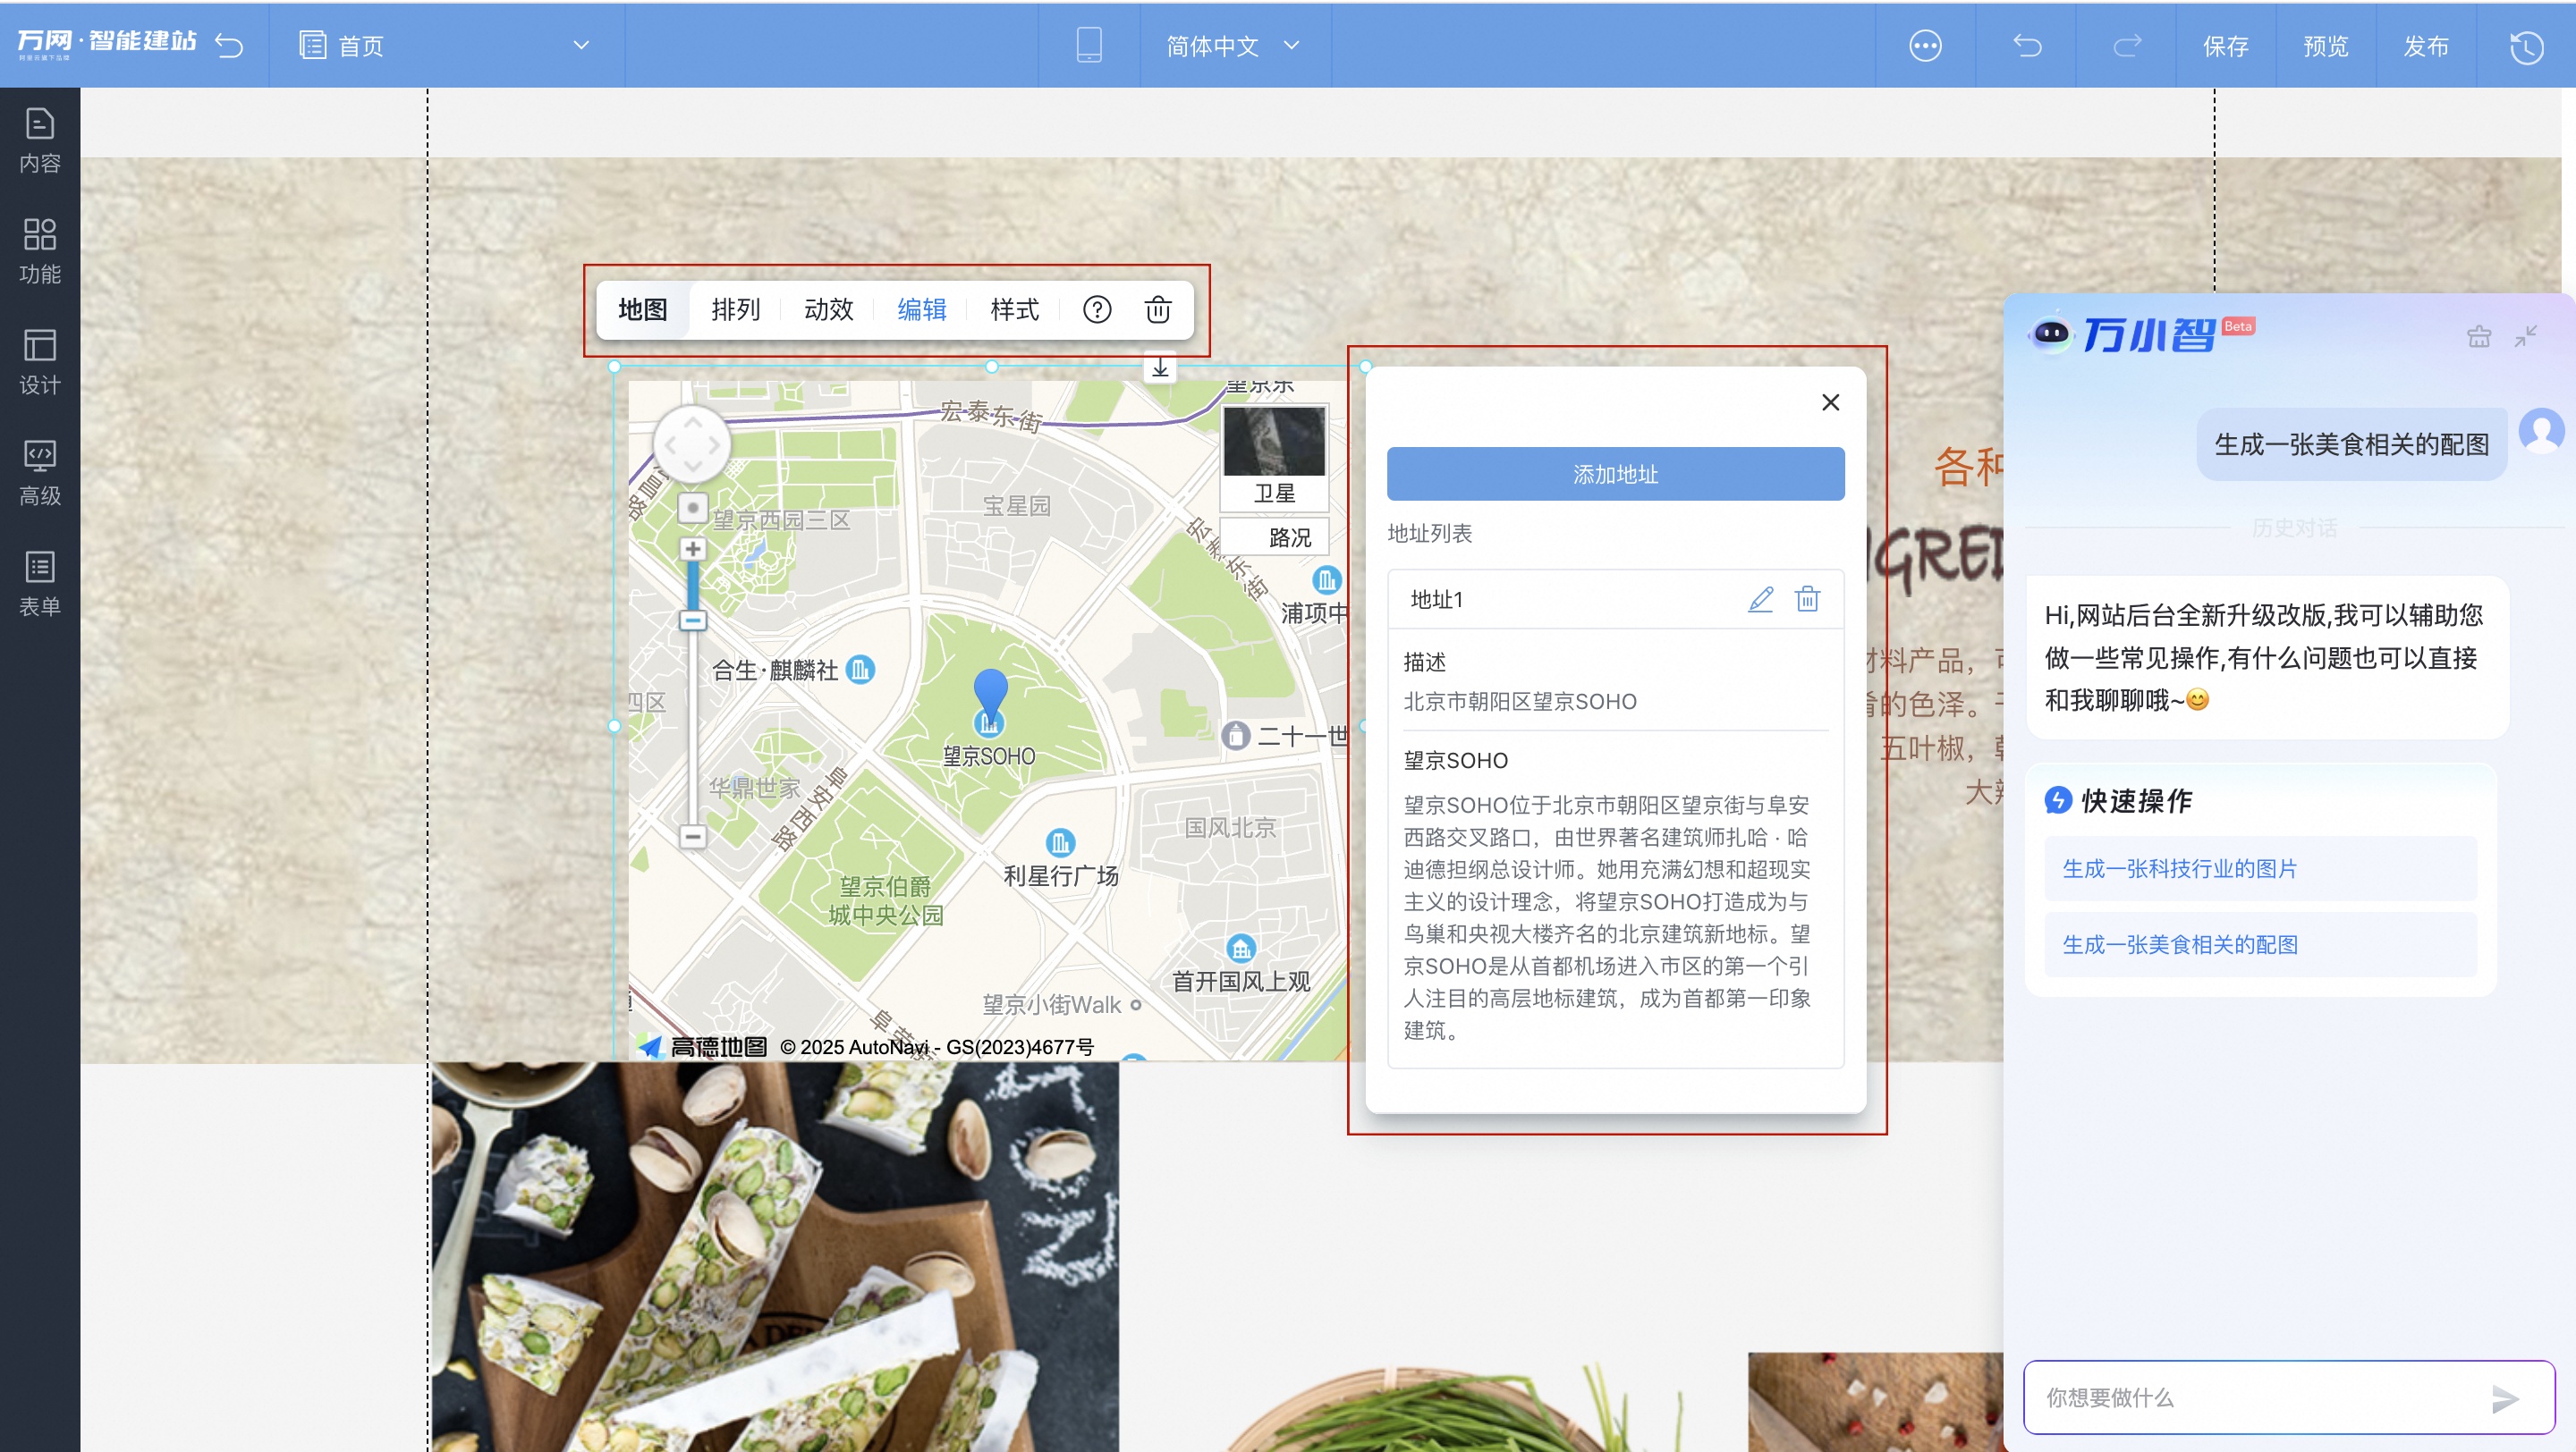This screenshot has height=1452, width=2576.
Task: Zoom in on map with plus button
Action: 693,549
